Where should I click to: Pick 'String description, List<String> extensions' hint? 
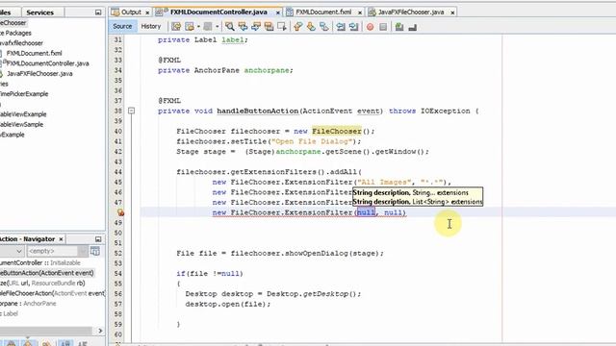tap(418, 202)
